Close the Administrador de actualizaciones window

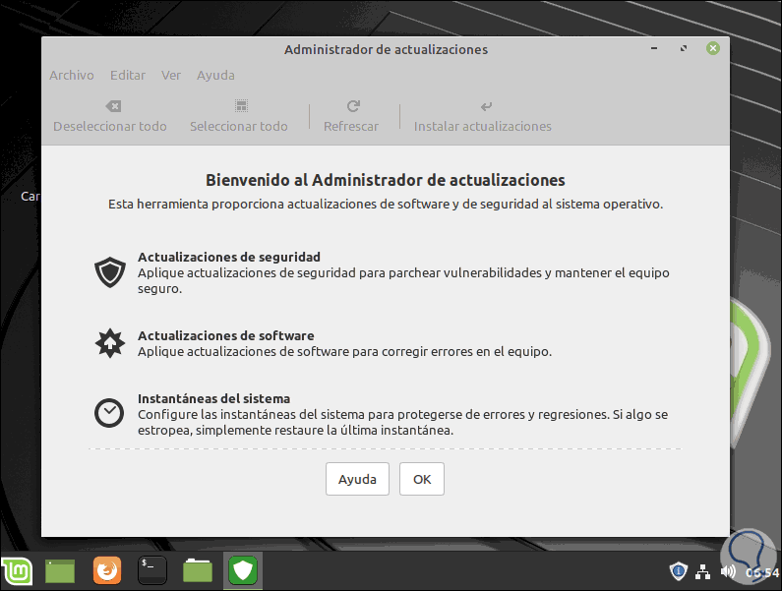tap(713, 48)
